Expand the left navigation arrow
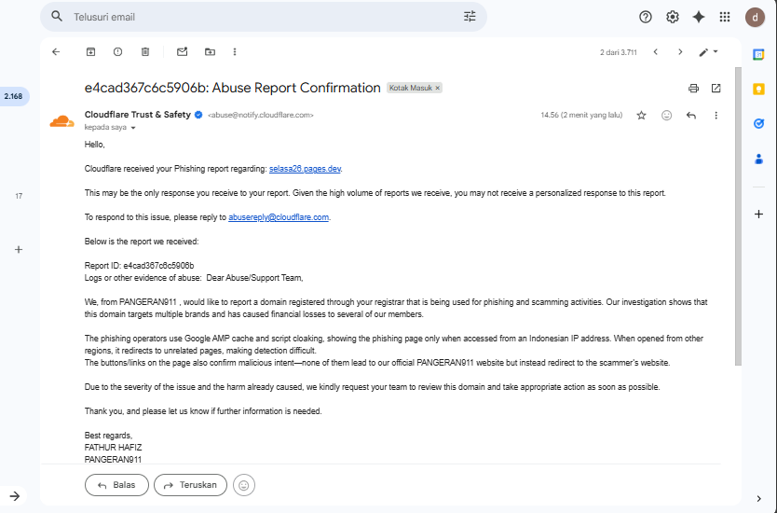777x513 pixels. tap(14, 495)
